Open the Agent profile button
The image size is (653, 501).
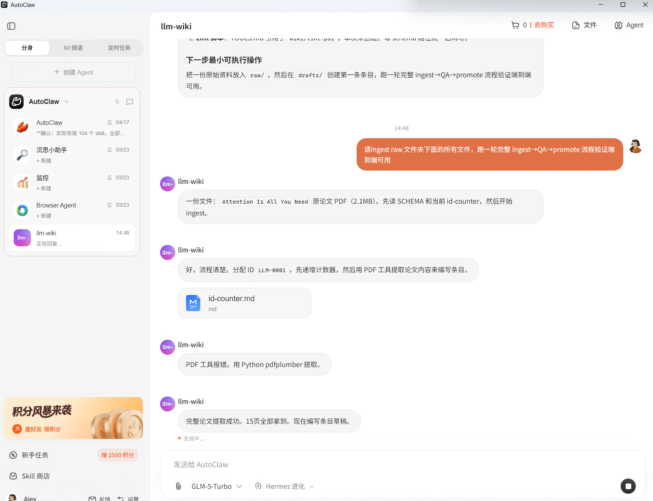pyautogui.click(x=629, y=25)
